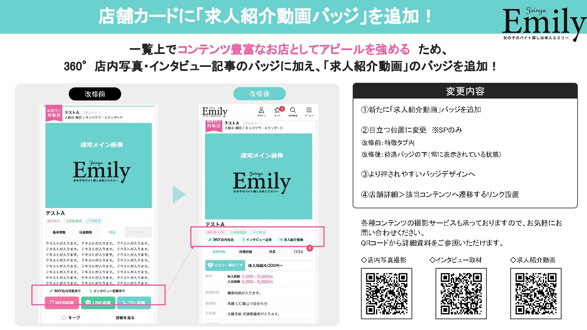Tap the star icon in the キープ button
Viewport: 587px width, 330px height.
[x=64, y=318]
